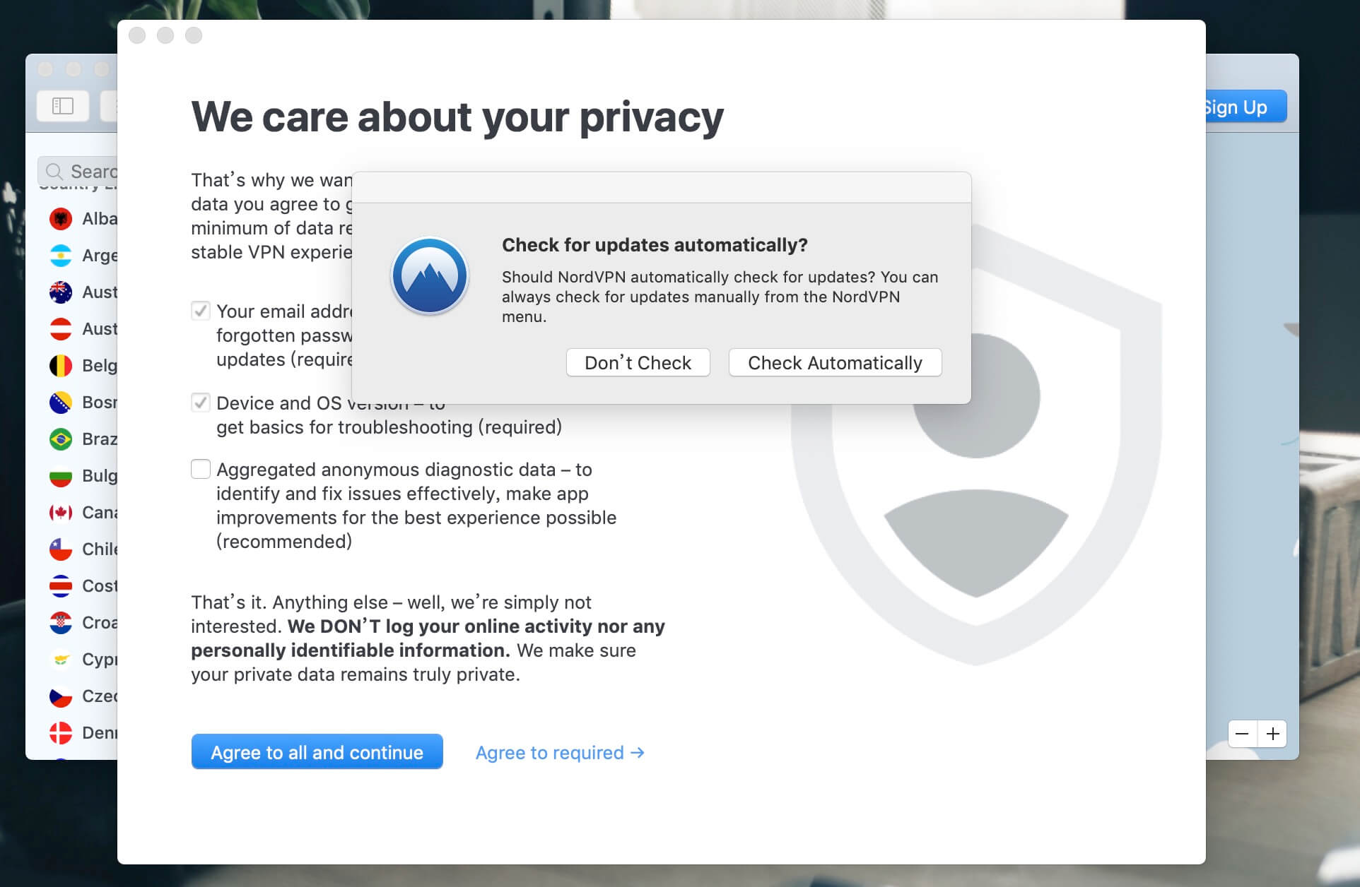Enable aggregated anonymous diagnostic data checkbox

pos(201,469)
